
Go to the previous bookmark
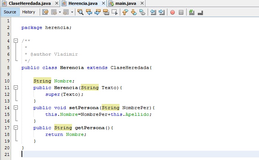(125, 12)
